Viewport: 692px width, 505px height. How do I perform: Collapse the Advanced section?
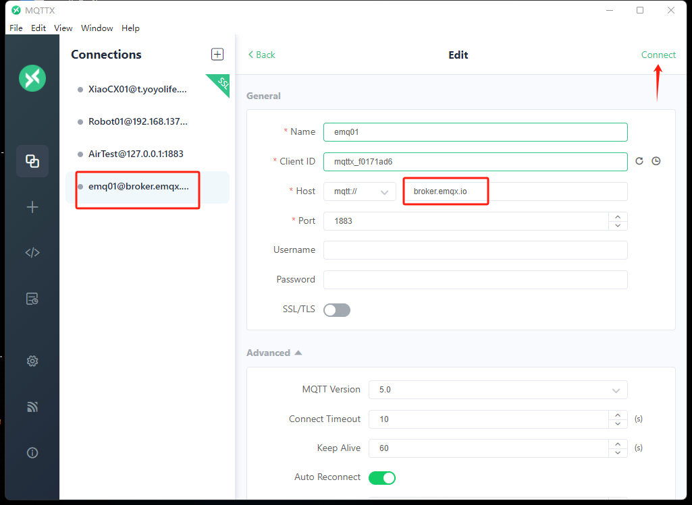pos(274,353)
